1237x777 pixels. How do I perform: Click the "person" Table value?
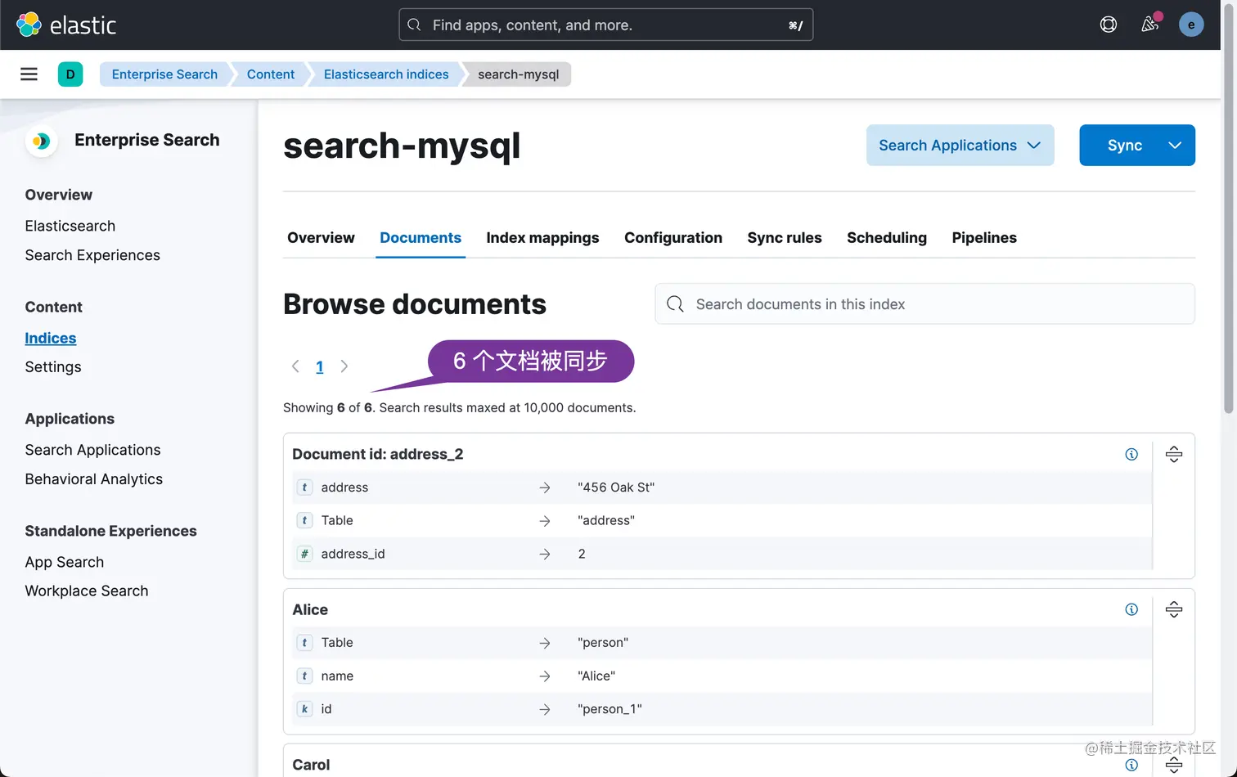[603, 643]
